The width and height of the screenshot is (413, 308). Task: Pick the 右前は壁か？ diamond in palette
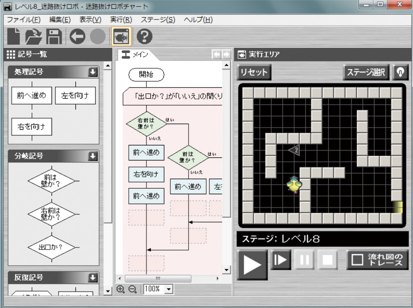tap(52, 214)
